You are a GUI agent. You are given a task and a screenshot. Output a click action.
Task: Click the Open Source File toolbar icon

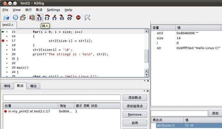pos(6,18)
